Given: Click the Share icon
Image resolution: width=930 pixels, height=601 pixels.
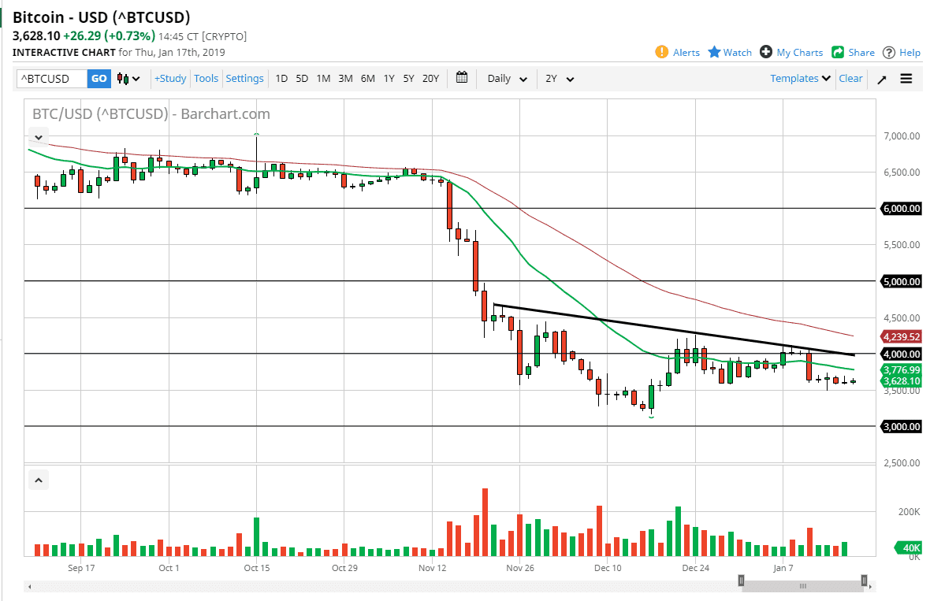Looking at the screenshot, I should click(x=838, y=52).
